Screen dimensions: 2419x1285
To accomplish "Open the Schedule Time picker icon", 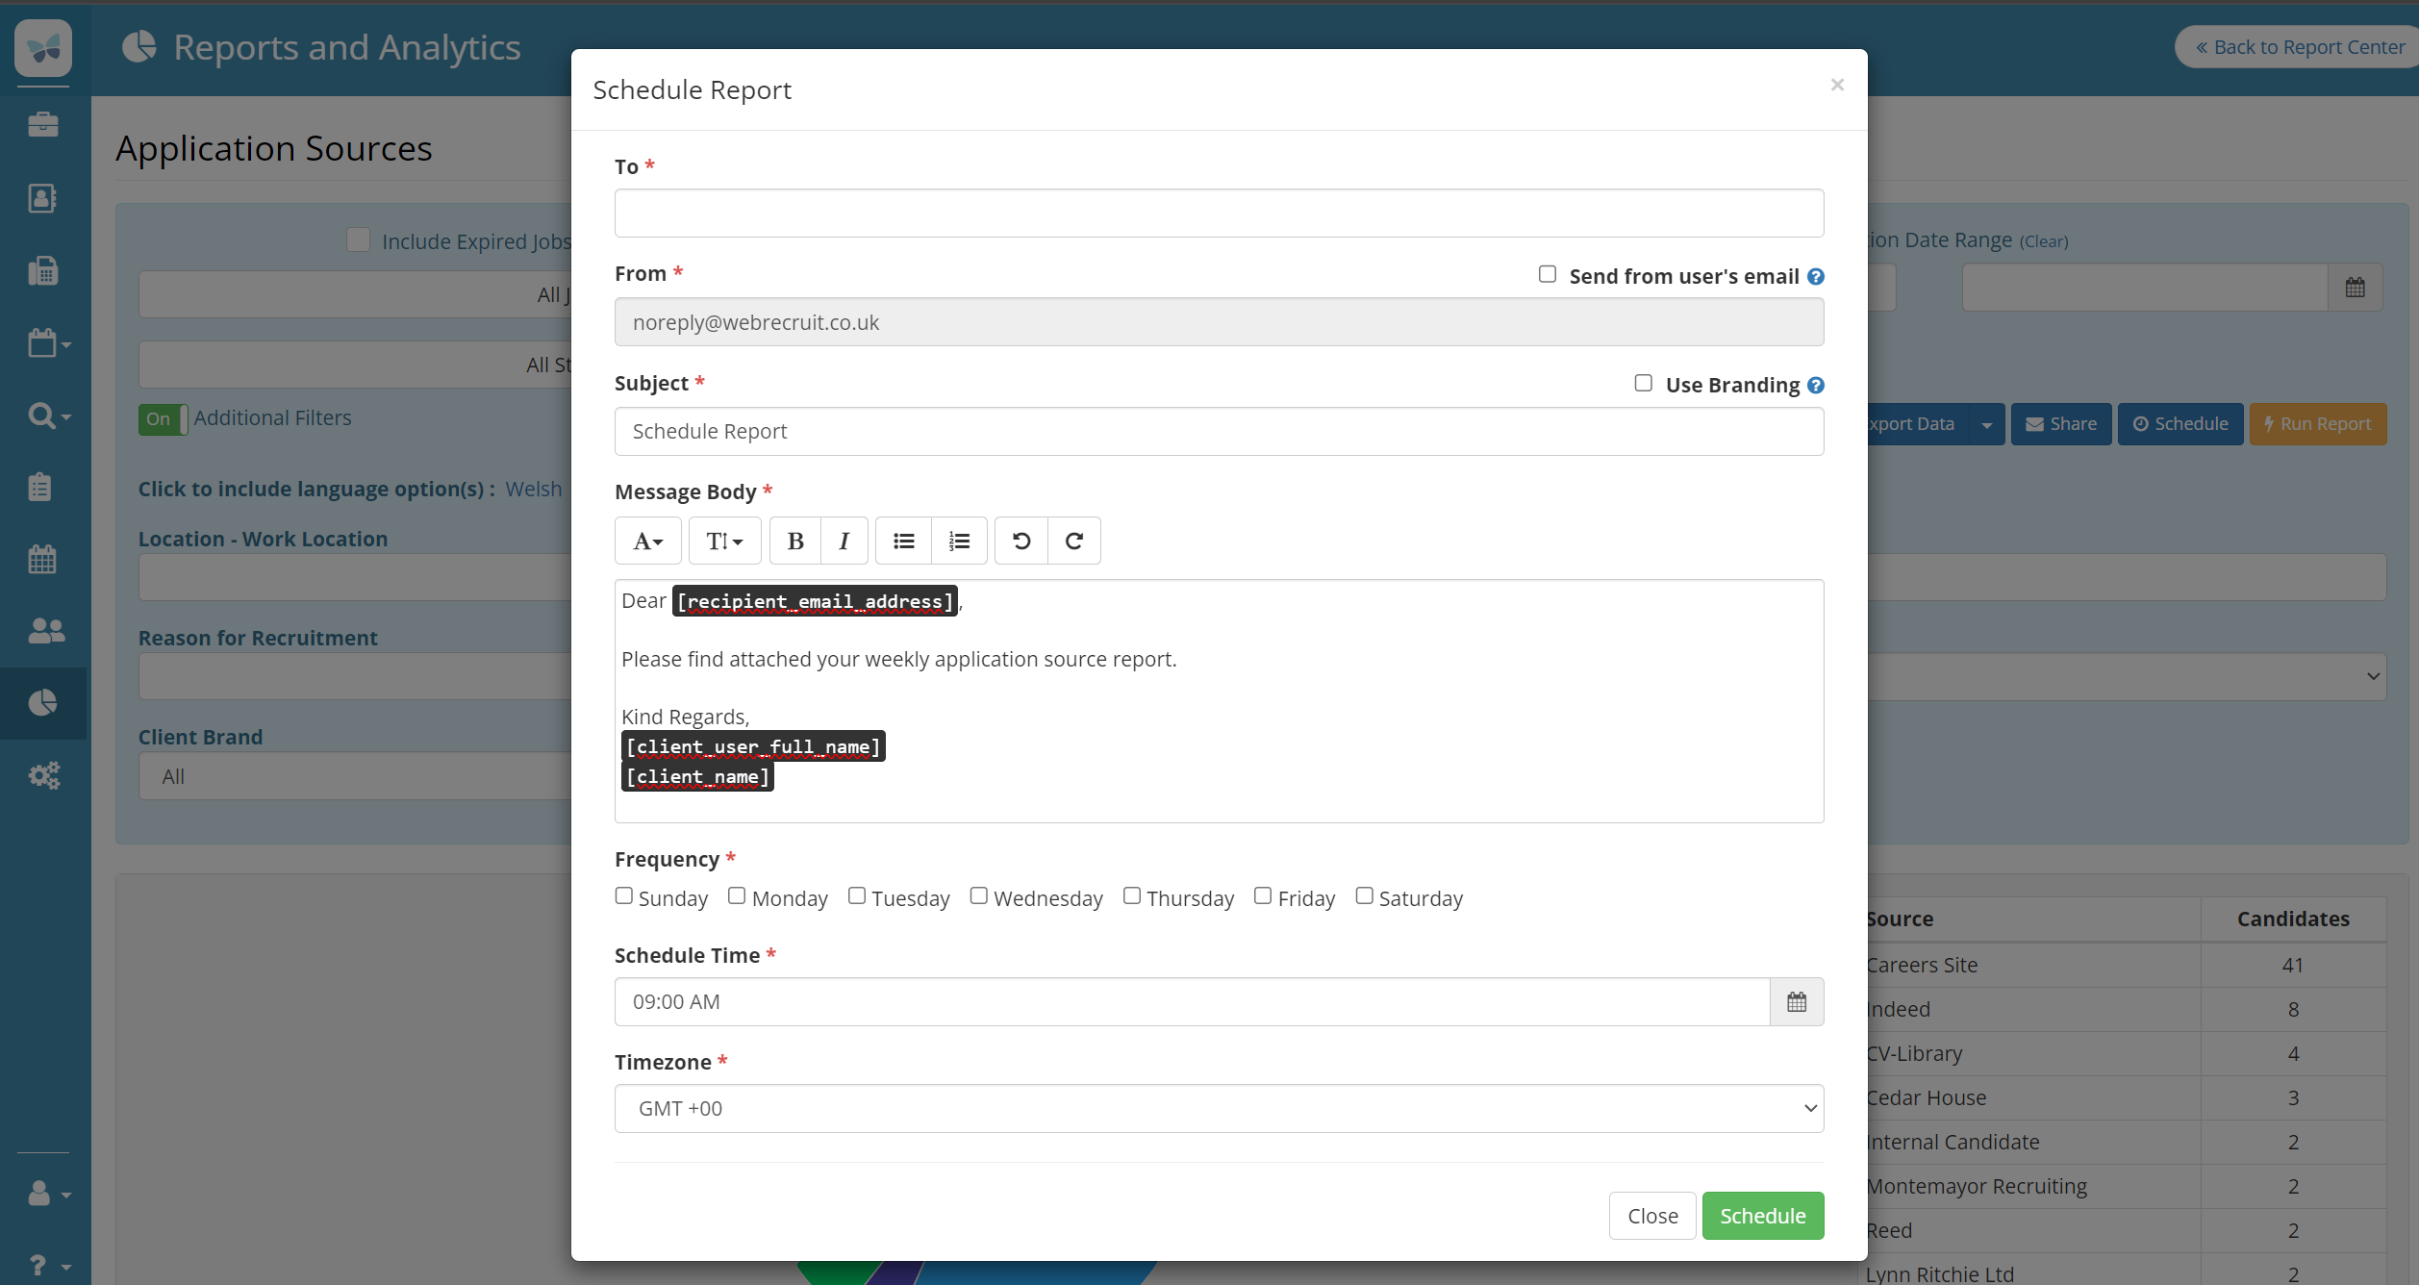I will point(1796,1001).
